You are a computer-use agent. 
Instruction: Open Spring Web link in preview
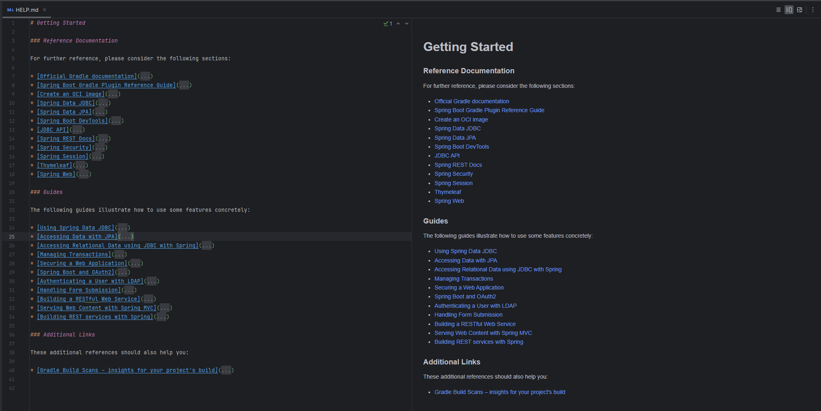449,201
